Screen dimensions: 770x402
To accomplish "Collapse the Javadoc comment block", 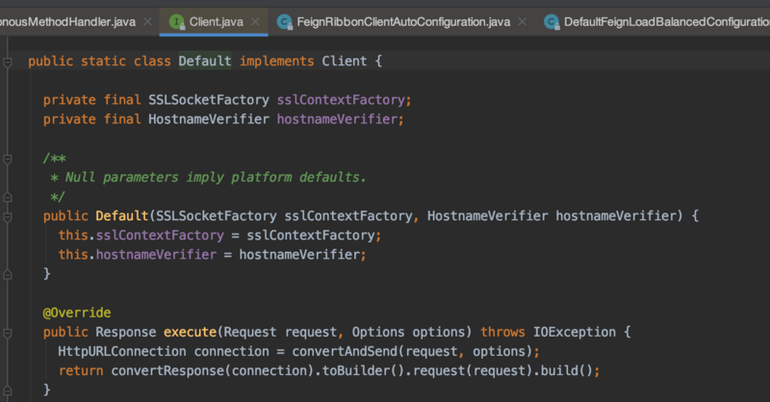I will point(8,157).
